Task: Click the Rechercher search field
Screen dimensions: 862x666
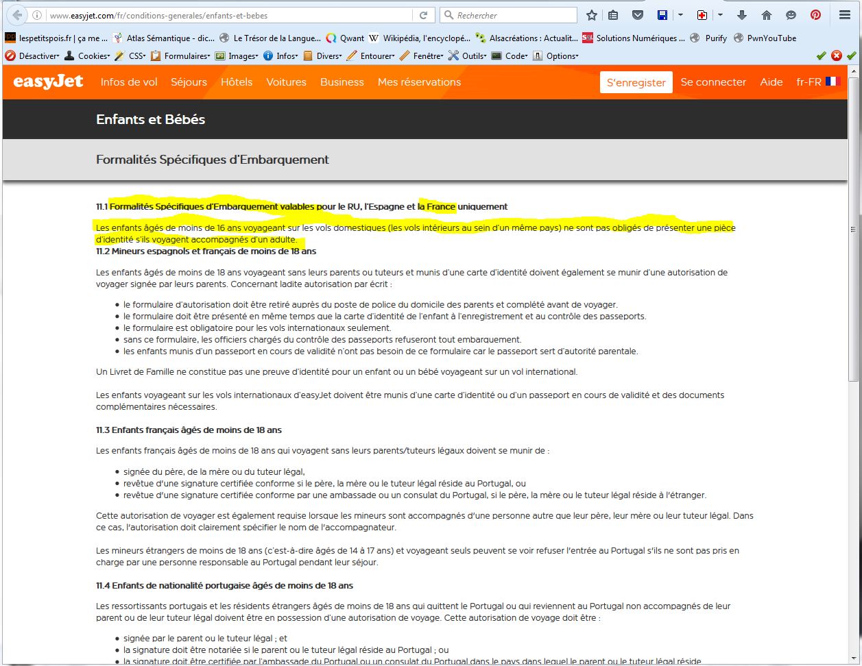Action: 514,15
